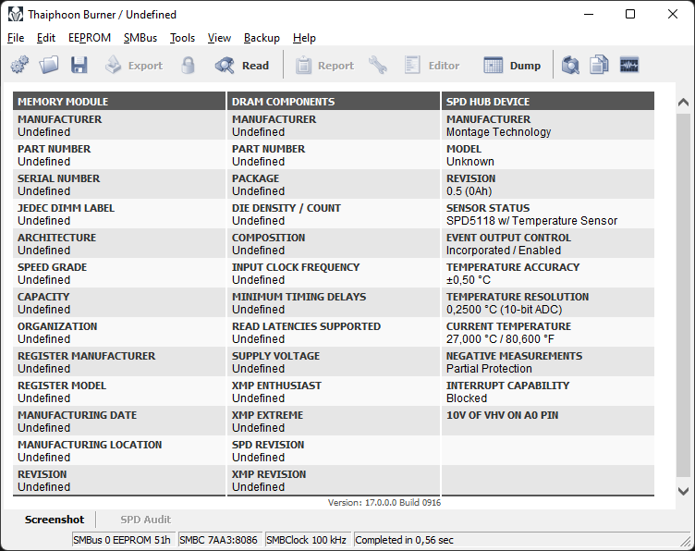
Task: Click the 10V OF VHV ON A0 PIN label
Action: (502, 415)
